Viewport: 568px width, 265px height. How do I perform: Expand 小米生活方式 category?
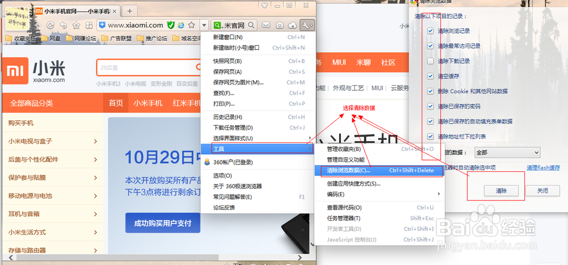[x=95, y=232]
